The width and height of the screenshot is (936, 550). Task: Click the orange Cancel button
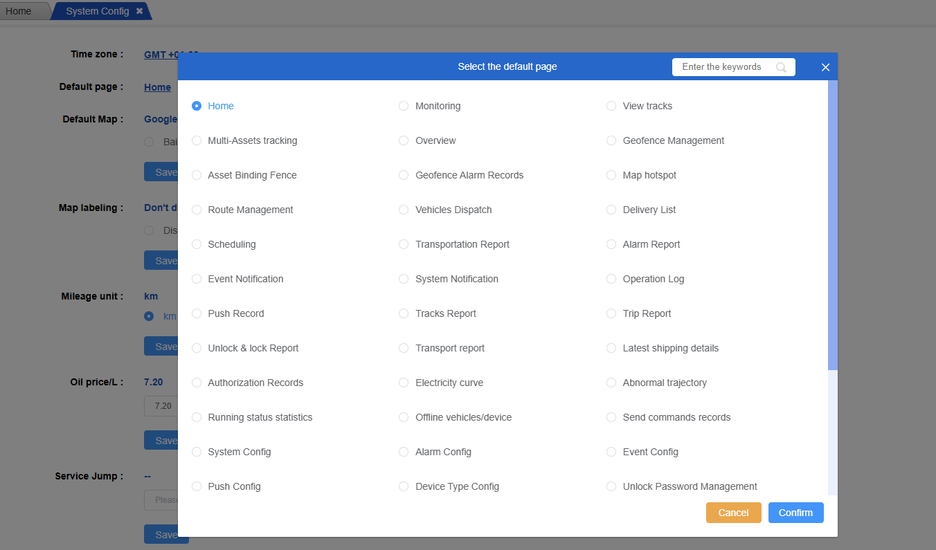(x=733, y=513)
